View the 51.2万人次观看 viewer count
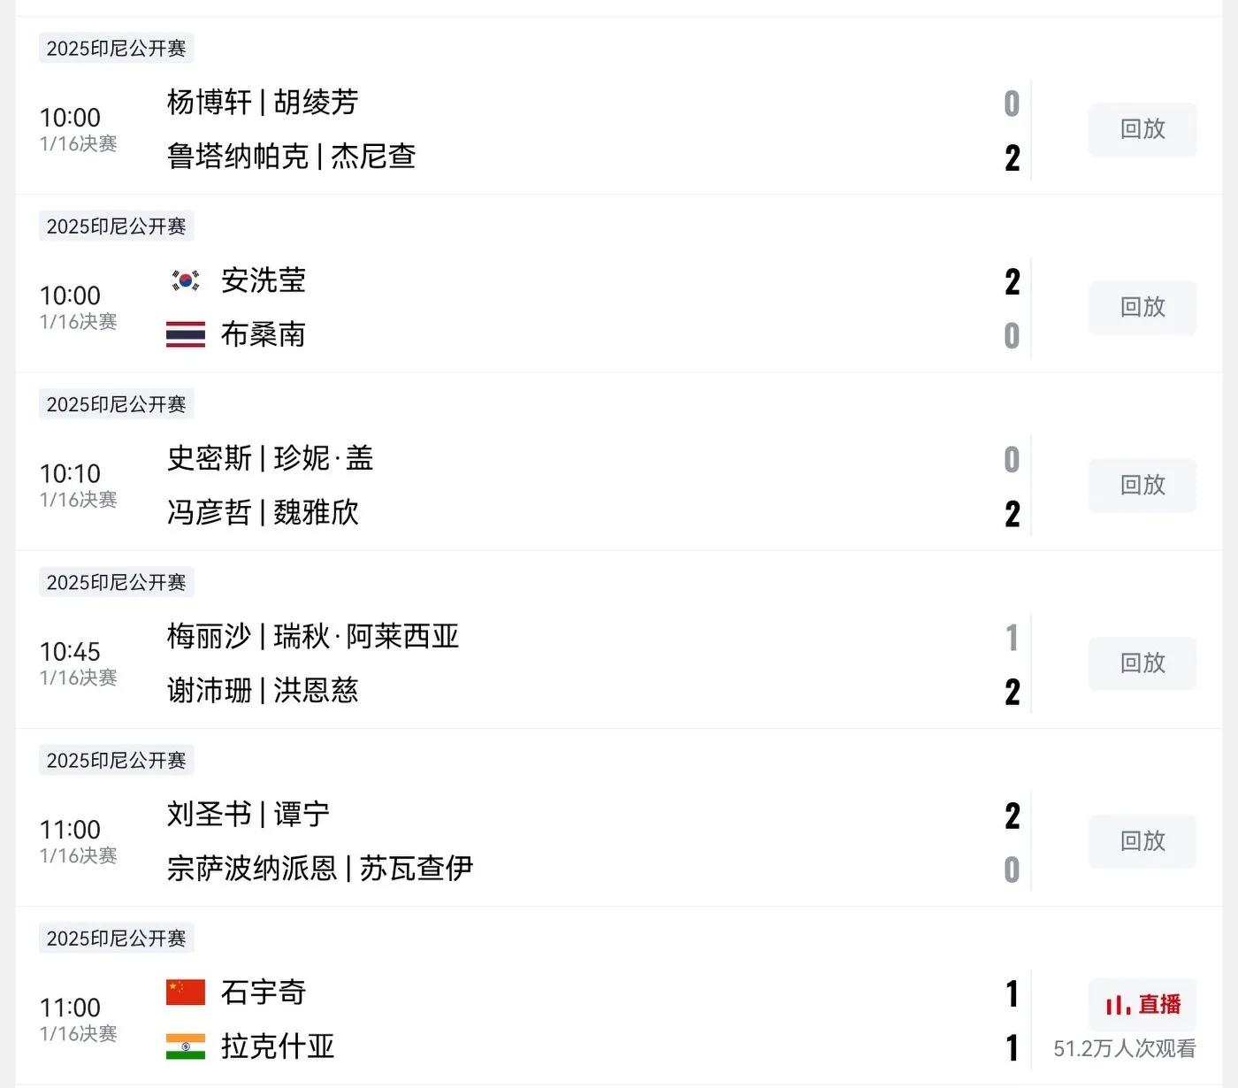The image size is (1238, 1088). tap(1125, 1049)
